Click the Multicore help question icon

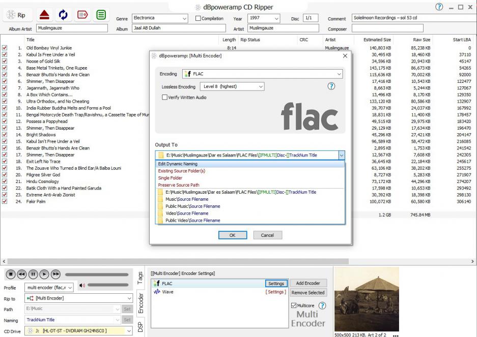tap(322, 305)
